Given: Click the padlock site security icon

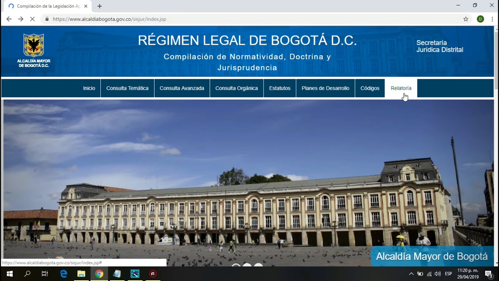Looking at the screenshot, I should [x=47, y=19].
